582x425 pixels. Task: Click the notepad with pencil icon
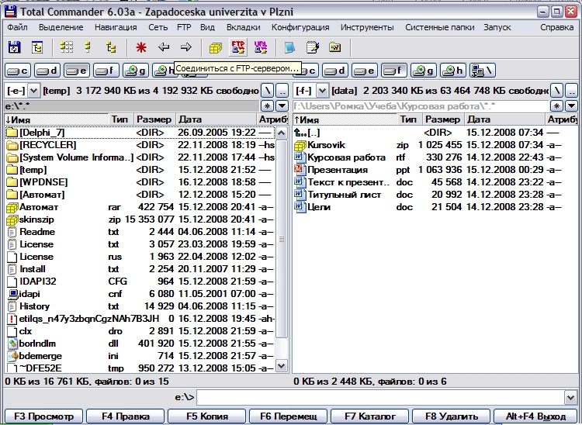[x=313, y=47]
